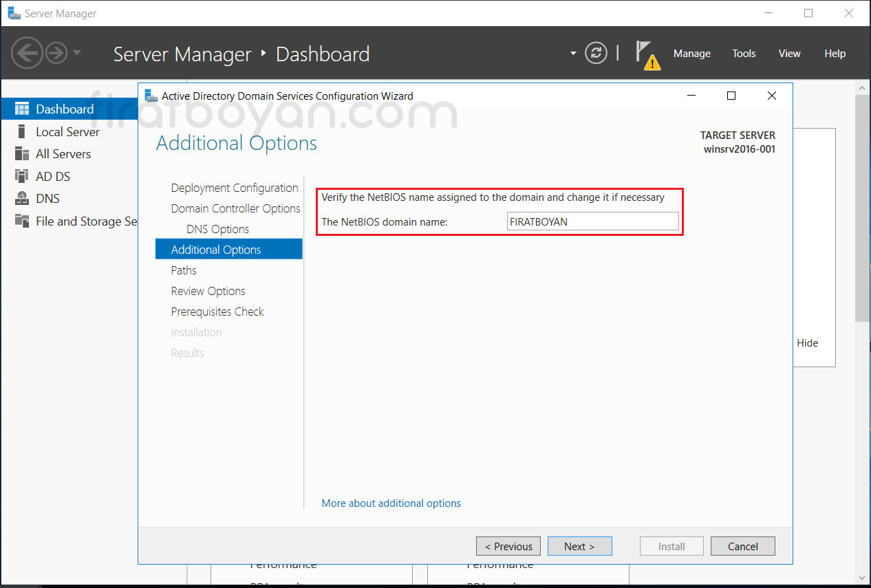Click the AD DS role icon
Image resolution: width=871 pixels, height=588 pixels.
21,176
